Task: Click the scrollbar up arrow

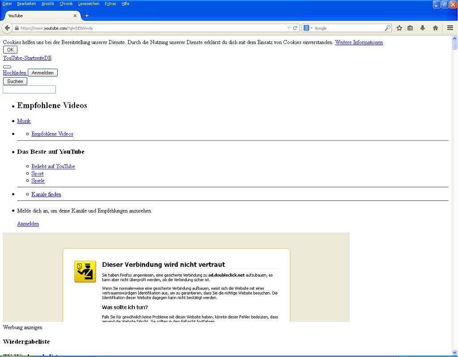Action: coord(454,38)
